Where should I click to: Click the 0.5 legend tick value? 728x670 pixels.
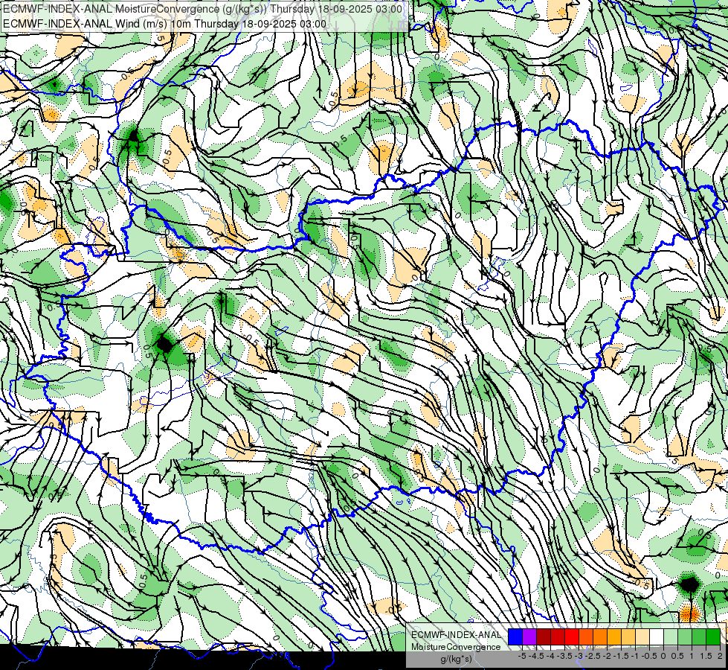click(677, 656)
